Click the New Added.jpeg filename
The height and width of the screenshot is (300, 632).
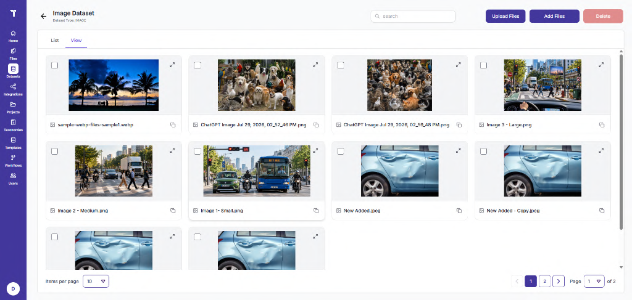(x=362, y=211)
